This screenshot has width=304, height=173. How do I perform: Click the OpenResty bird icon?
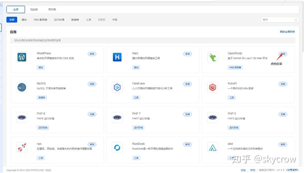213,57
